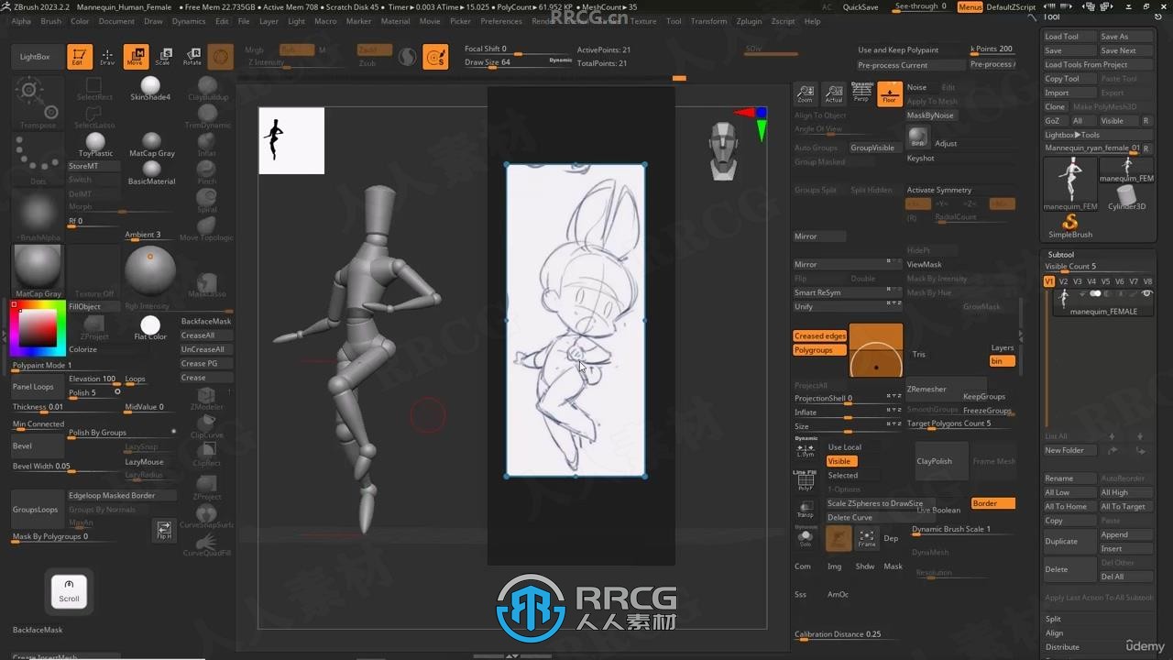The width and height of the screenshot is (1173, 660).
Task: Click the Actual size icon
Action: tap(833, 93)
